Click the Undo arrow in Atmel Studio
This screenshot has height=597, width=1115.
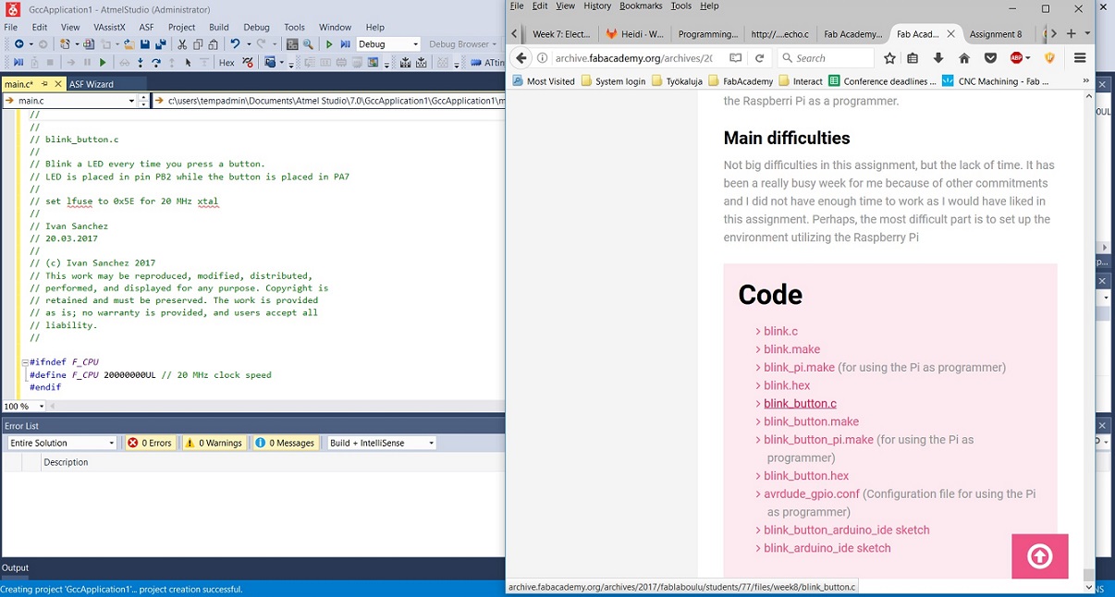tap(236, 44)
